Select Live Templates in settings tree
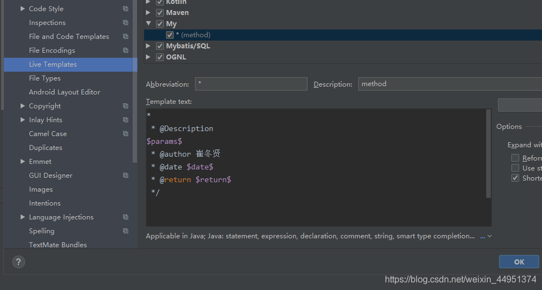This screenshot has width=542, height=290. point(71,64)
